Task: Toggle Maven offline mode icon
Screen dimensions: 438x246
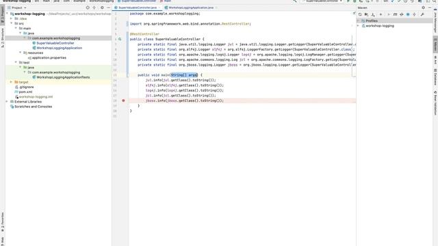Action: (x=402, y=14)
